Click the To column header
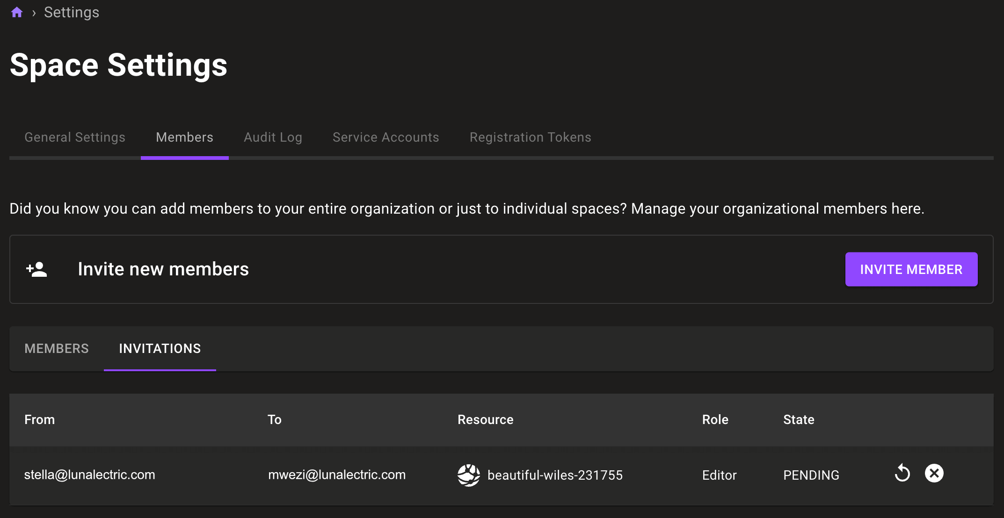This screenshot has width=1004, height=518. coord(274,420)
